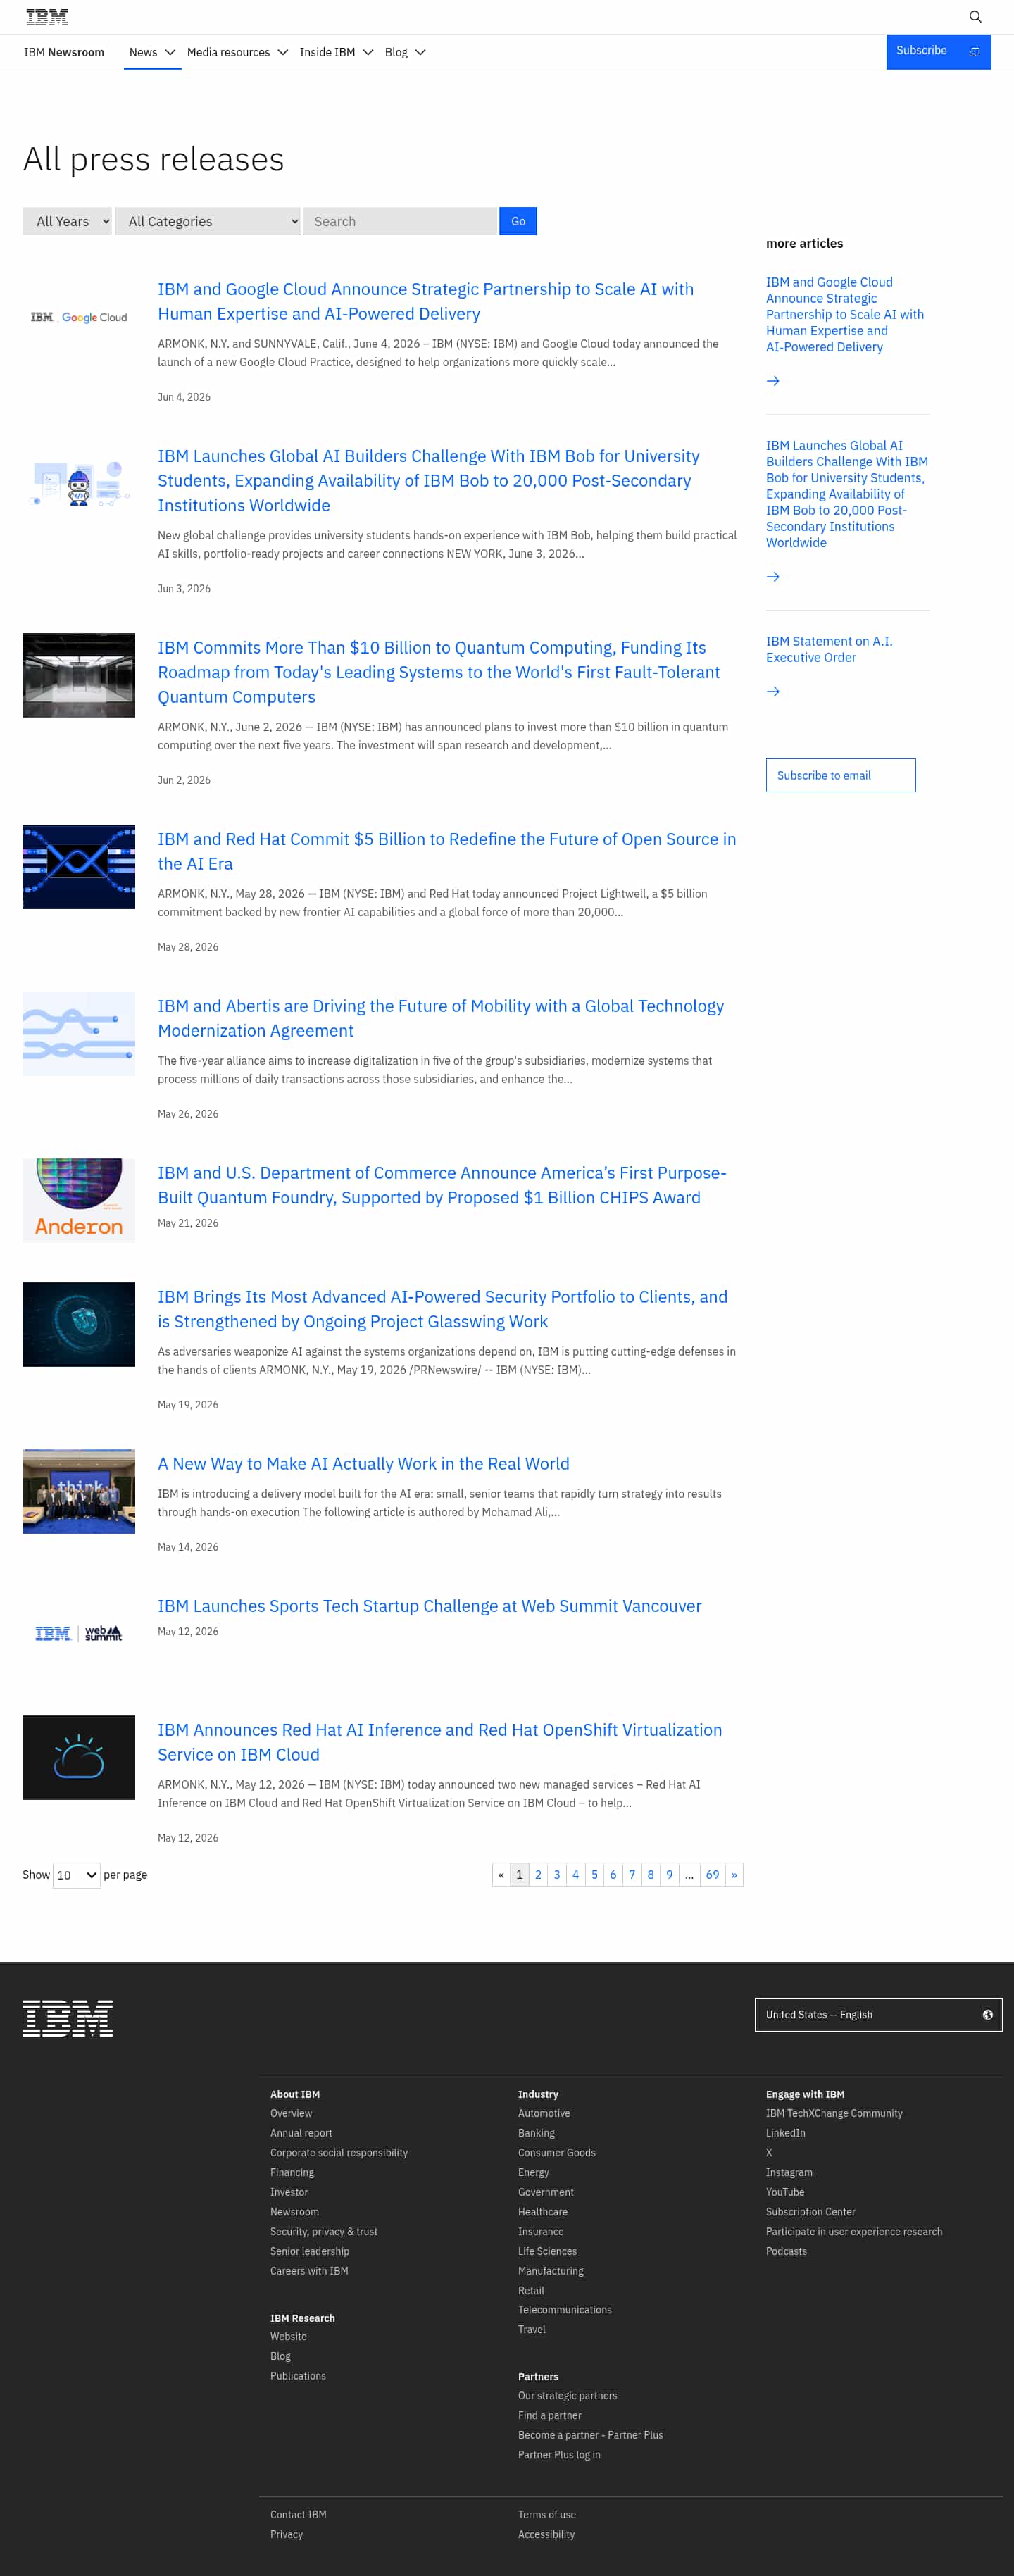
Task: Open the All Categories dropdown
Action: [x=208, y=221]
